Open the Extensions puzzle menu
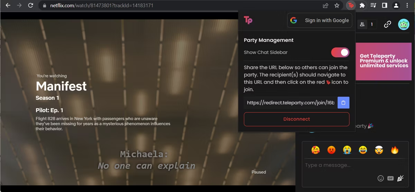 tap(362, 6)
